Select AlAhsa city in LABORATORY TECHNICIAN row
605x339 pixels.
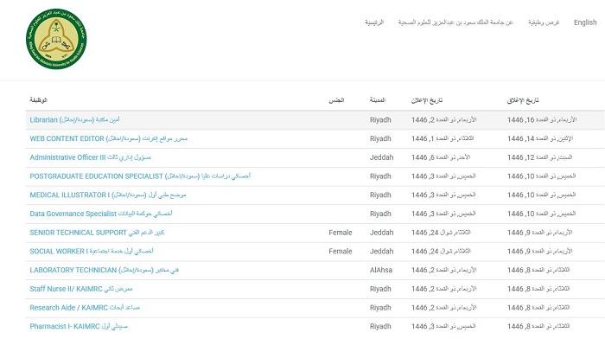pos(381,270)
